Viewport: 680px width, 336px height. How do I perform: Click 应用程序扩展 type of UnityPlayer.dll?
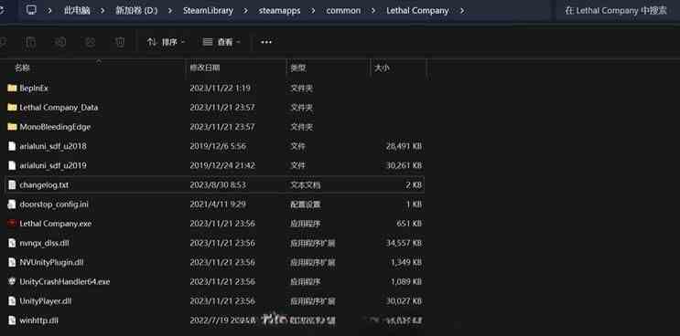point(313,301)
